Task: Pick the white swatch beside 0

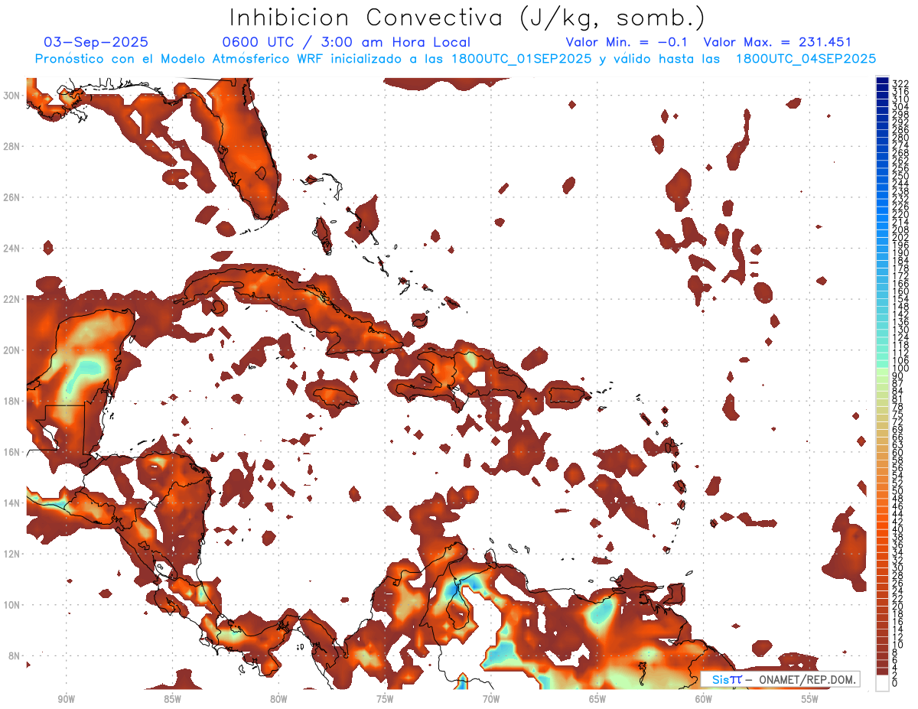Action: [882, 683]
